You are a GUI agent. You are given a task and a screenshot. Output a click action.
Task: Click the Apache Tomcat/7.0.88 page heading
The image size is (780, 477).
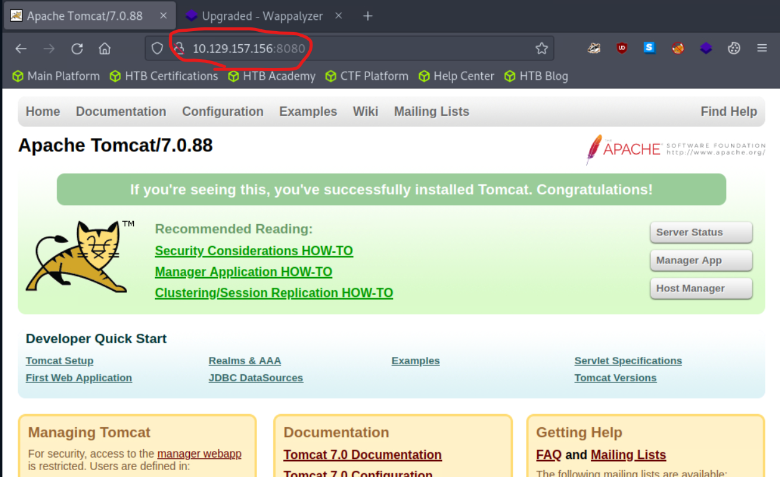116,146
